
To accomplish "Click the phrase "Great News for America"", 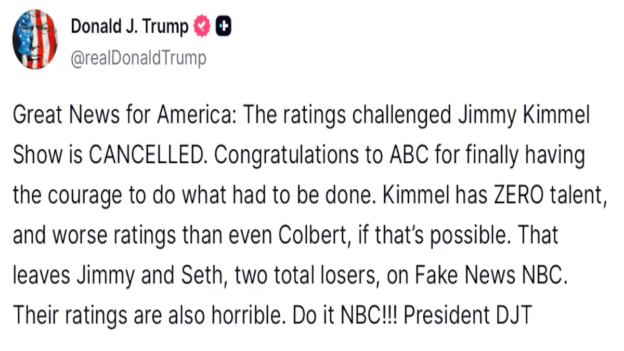I will pyautogui.click(x=123, y=115).
